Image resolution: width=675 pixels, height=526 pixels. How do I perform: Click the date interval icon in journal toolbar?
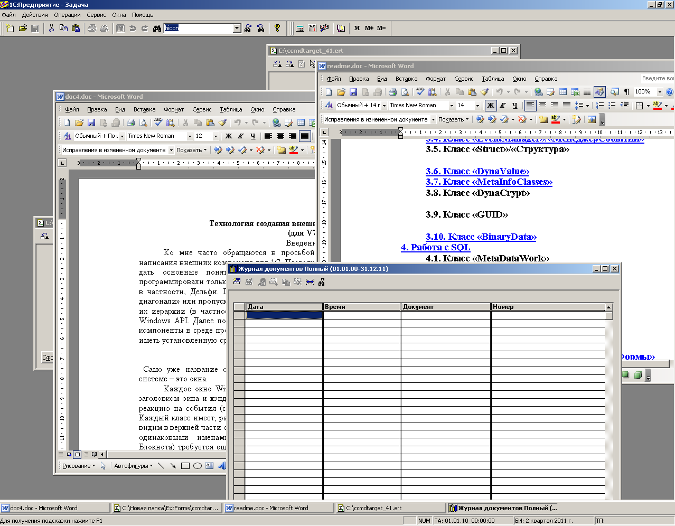(x=310, y=282)
